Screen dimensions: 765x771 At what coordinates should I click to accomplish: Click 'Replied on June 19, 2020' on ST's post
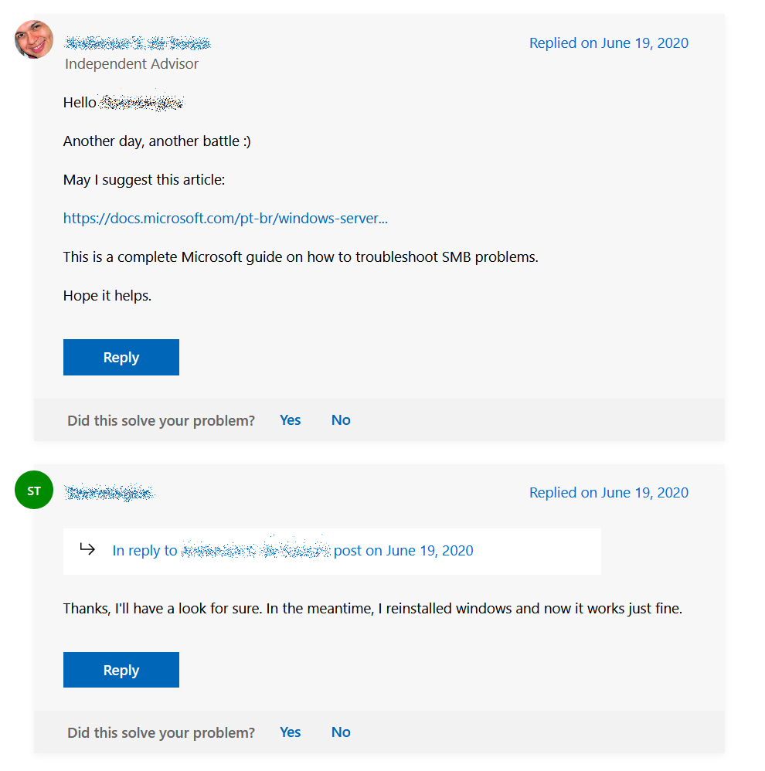click(608, 493)
